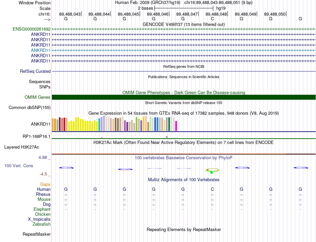Click the Zebrafish species label
The image size is (316, 242).
pos(42,224)
